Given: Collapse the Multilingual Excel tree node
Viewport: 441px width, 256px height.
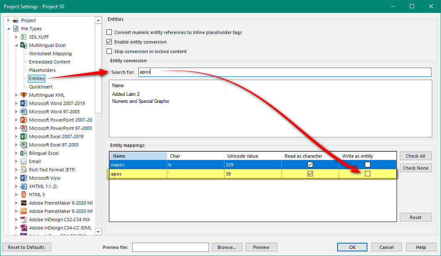Looking at the screenshot, I should (x=17, y=45).
